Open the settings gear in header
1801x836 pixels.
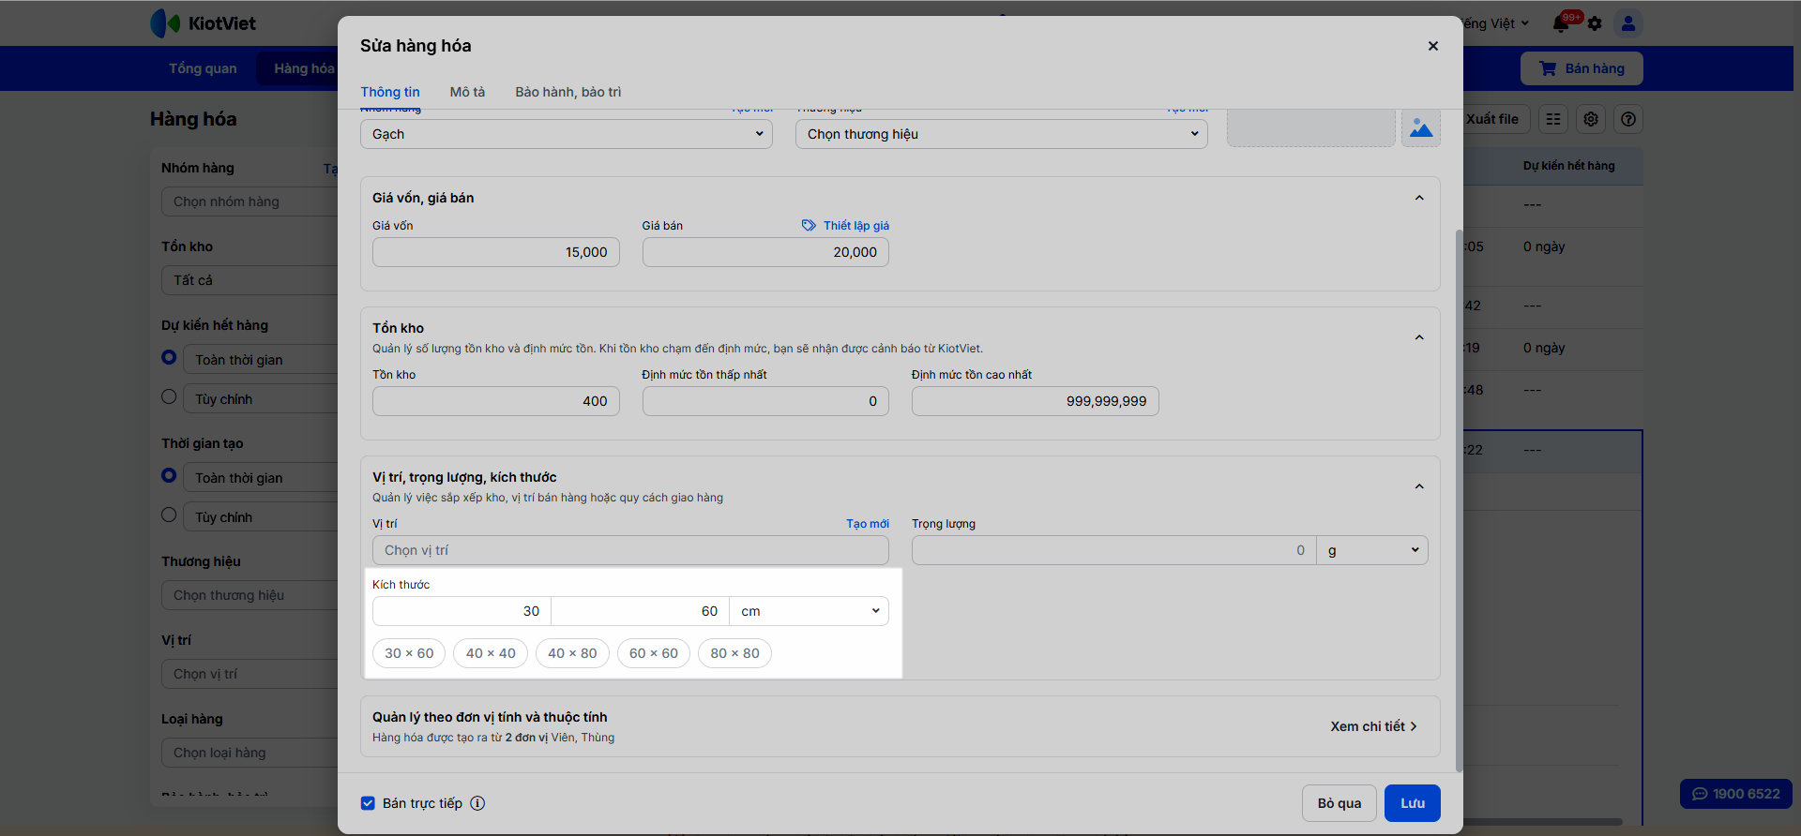[1595, 23]
